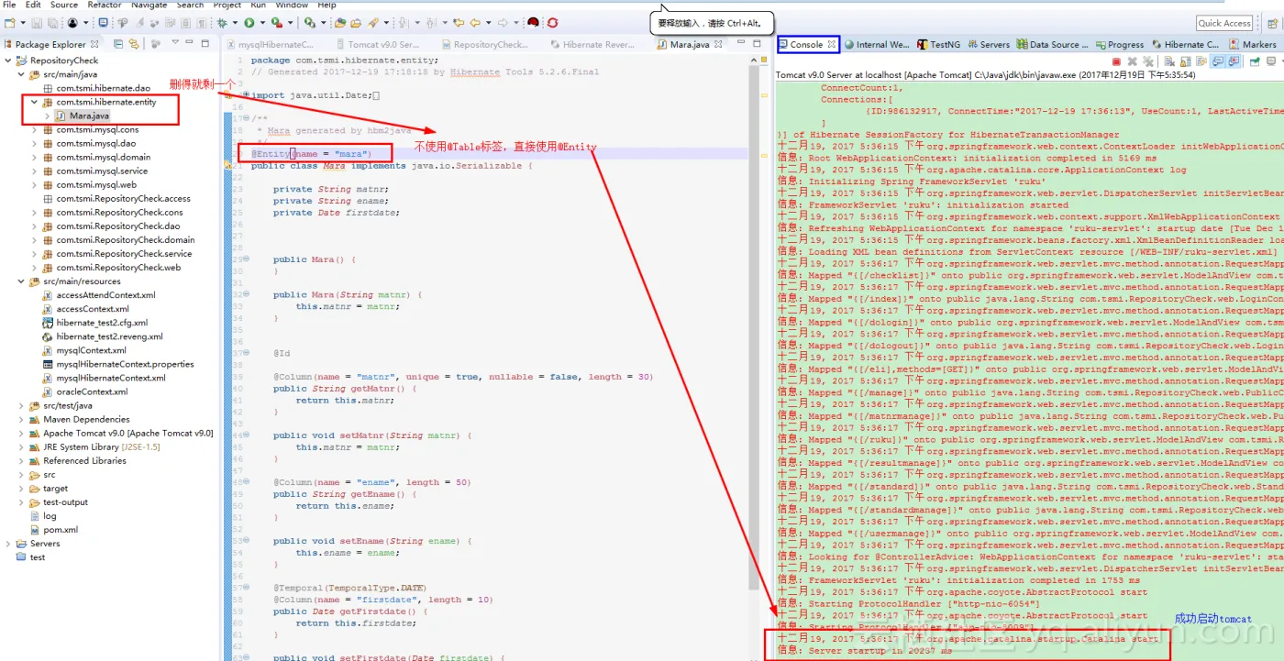
Task: Minimize the Package Explorer view
Action: point(189,42)
